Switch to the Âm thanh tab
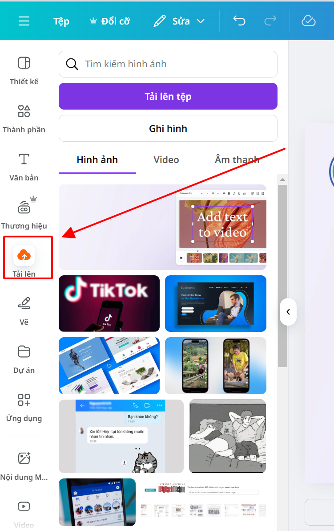 237,160
